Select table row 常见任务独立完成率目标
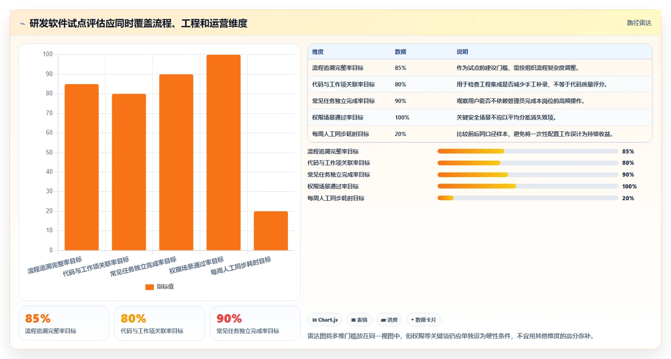The height and width of the screenshot is (359, 671). tap(480, 101)
